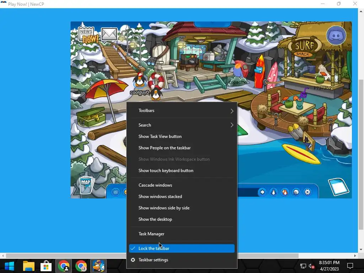
Task: Select Show windows stacked
Action: point(182,197)
